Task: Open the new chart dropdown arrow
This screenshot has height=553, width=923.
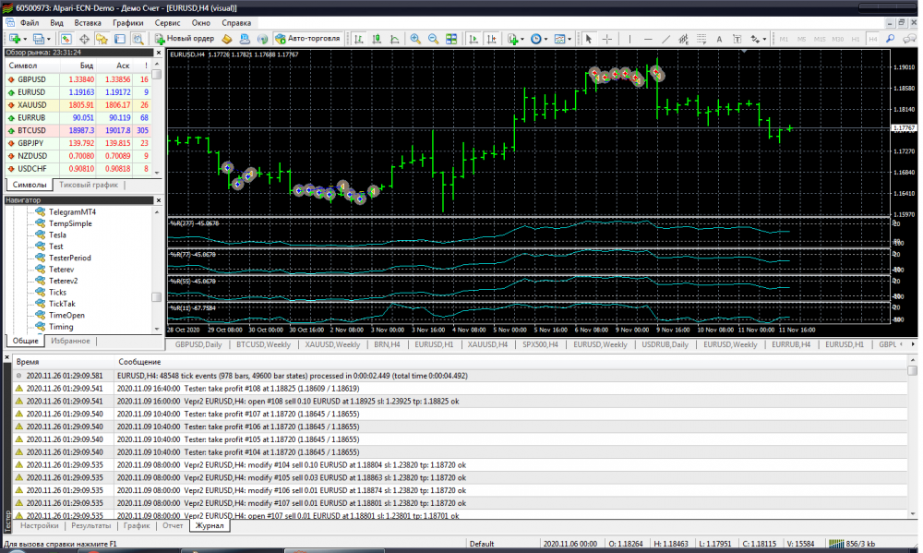Action: click(x=25, y=39)
